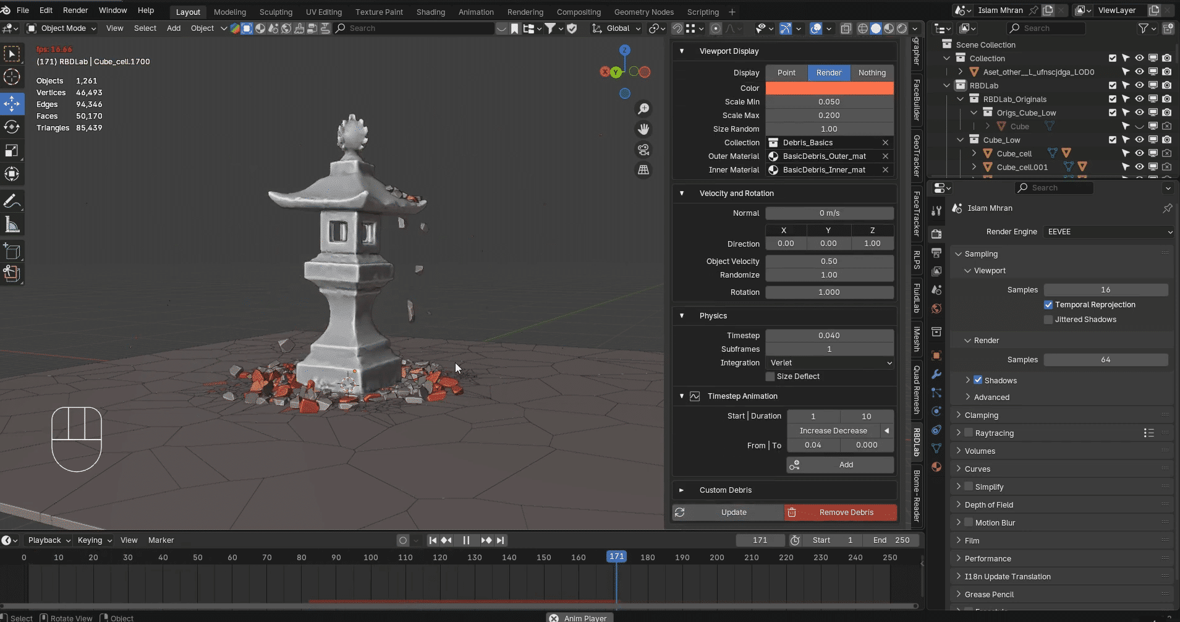The image size is (1180, 622).
Task: Open the Render menu
Action: click(x=75, y=11)
